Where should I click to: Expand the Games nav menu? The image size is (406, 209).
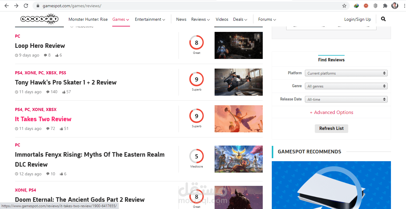coord(121,19)
